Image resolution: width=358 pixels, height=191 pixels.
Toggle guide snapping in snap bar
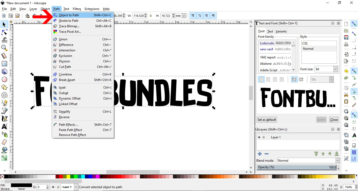tap(354, 159)
